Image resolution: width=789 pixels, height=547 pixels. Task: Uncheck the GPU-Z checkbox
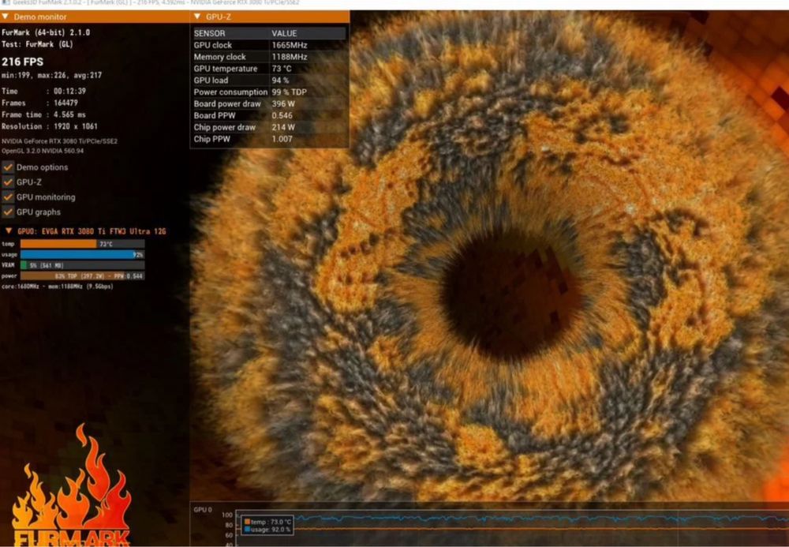(8, 182)
